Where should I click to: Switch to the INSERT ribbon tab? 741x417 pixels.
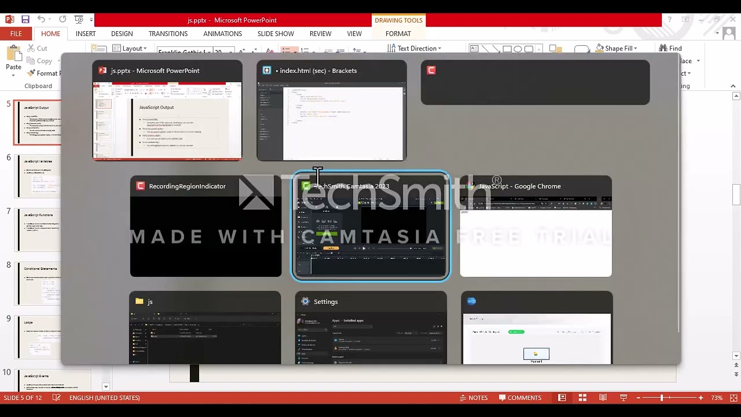(86, 34)
